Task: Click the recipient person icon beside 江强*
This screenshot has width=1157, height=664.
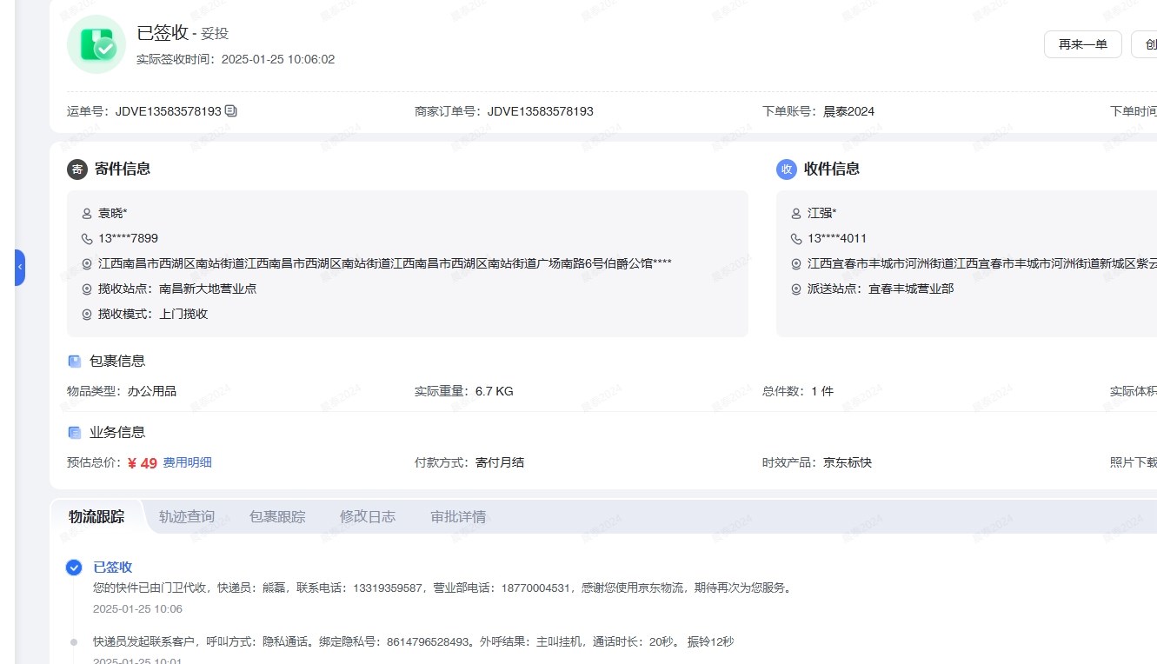Action: coord(796,214)
